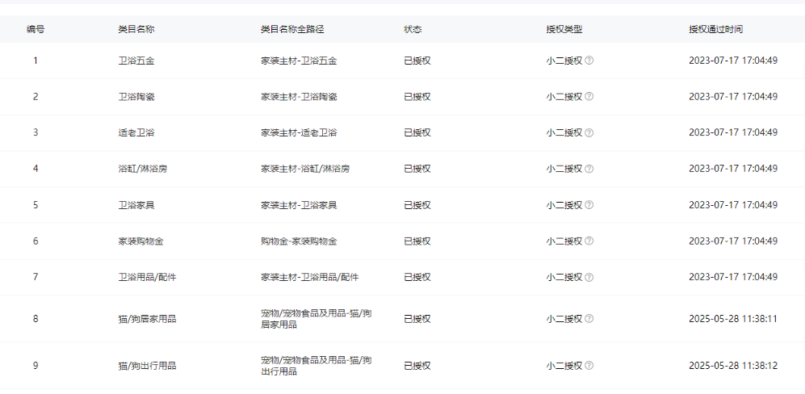Click full path ending 猫/狗出行用品
The image size is (805, 394).
(317, 366)
